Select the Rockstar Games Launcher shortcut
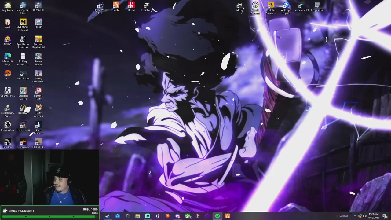The height and width of the screenshot is (220, 391). click(x=271, y=8)
